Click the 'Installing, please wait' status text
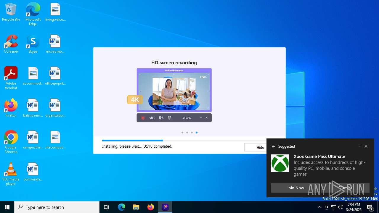 [x=137, y=146]
